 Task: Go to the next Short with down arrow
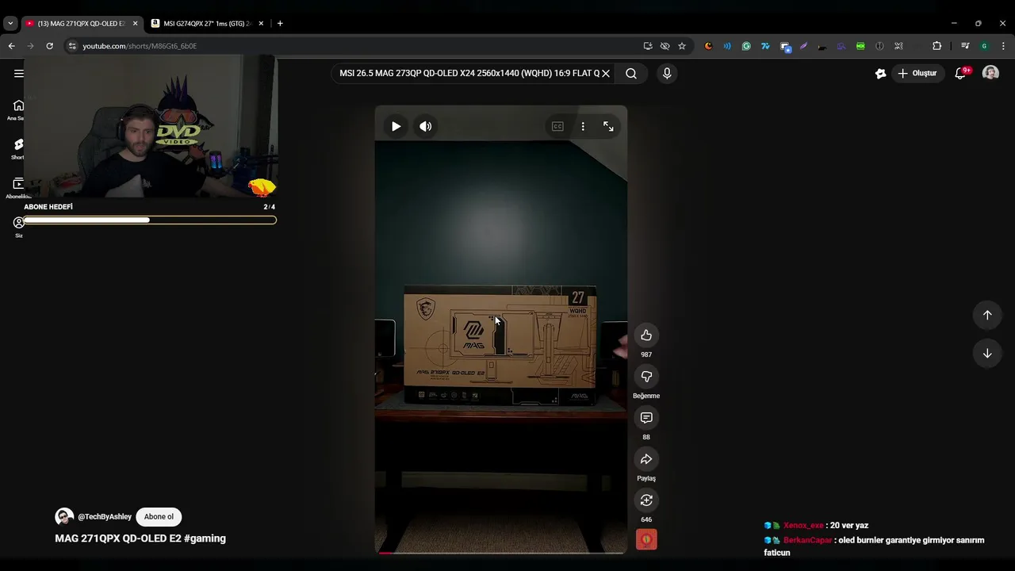tap(987, 353)
